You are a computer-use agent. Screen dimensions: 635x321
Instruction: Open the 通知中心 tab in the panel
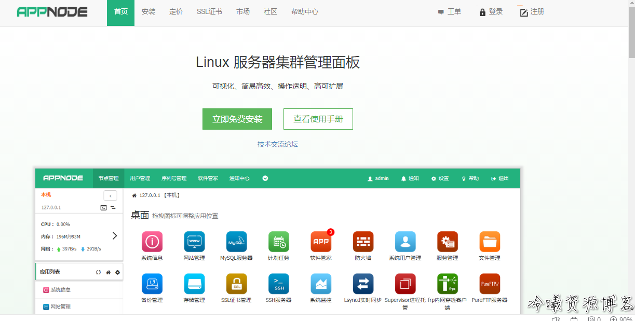239,178
